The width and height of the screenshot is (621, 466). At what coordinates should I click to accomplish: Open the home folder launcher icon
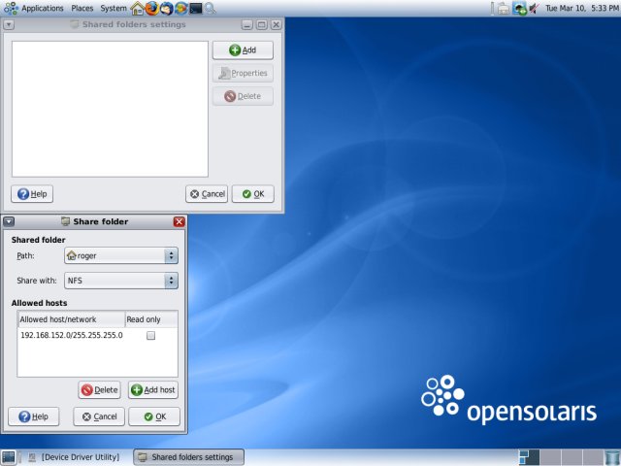coord(138,9)
